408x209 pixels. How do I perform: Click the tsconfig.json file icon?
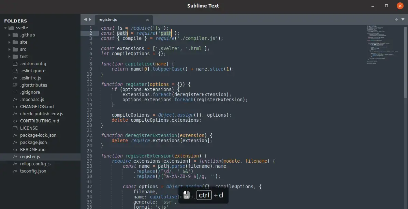pyautogui.click(x=15, y=171)
